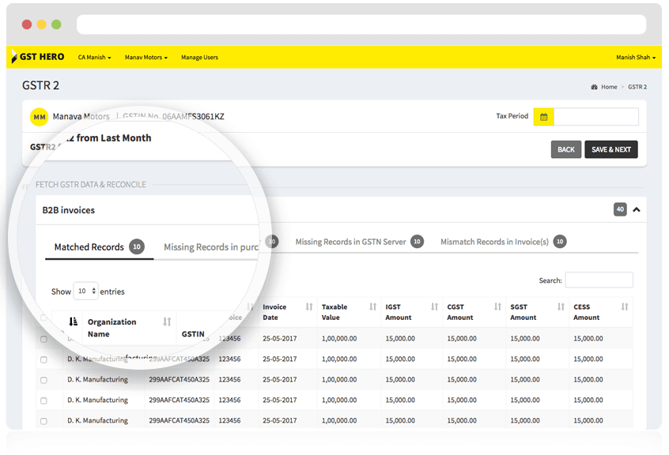Open the CA Manish dropdown

tap(94, 57)
